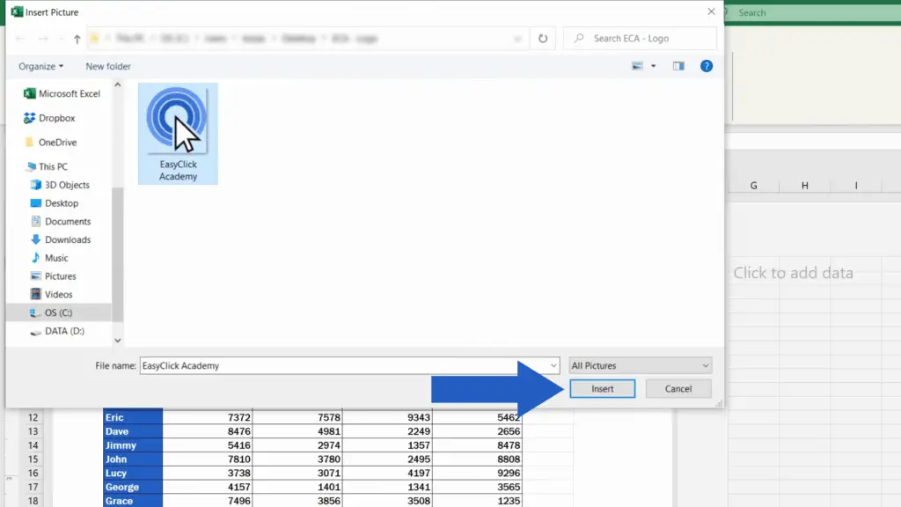Screen dimensions: 901x507
Task: Select row 15 header in Excel
Action: (33, 459)
